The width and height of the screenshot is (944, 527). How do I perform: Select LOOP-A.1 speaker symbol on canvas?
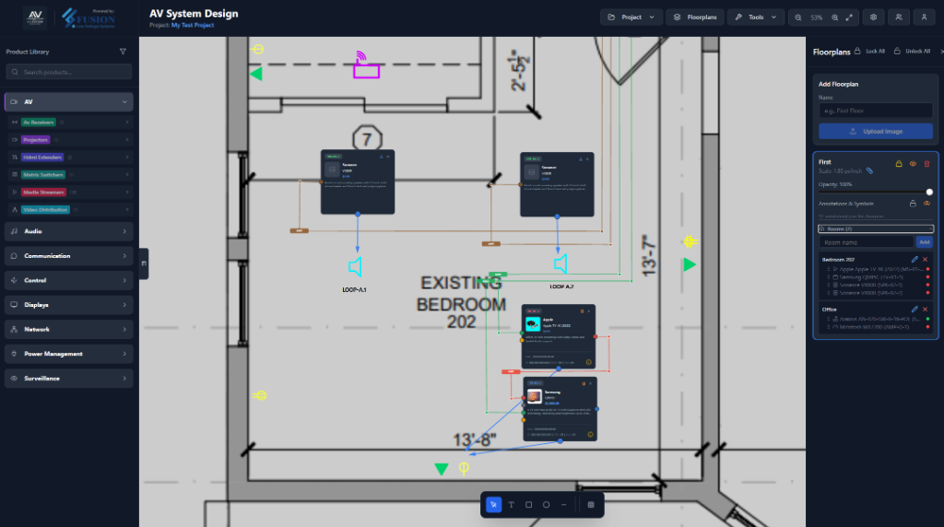(355, 267)
